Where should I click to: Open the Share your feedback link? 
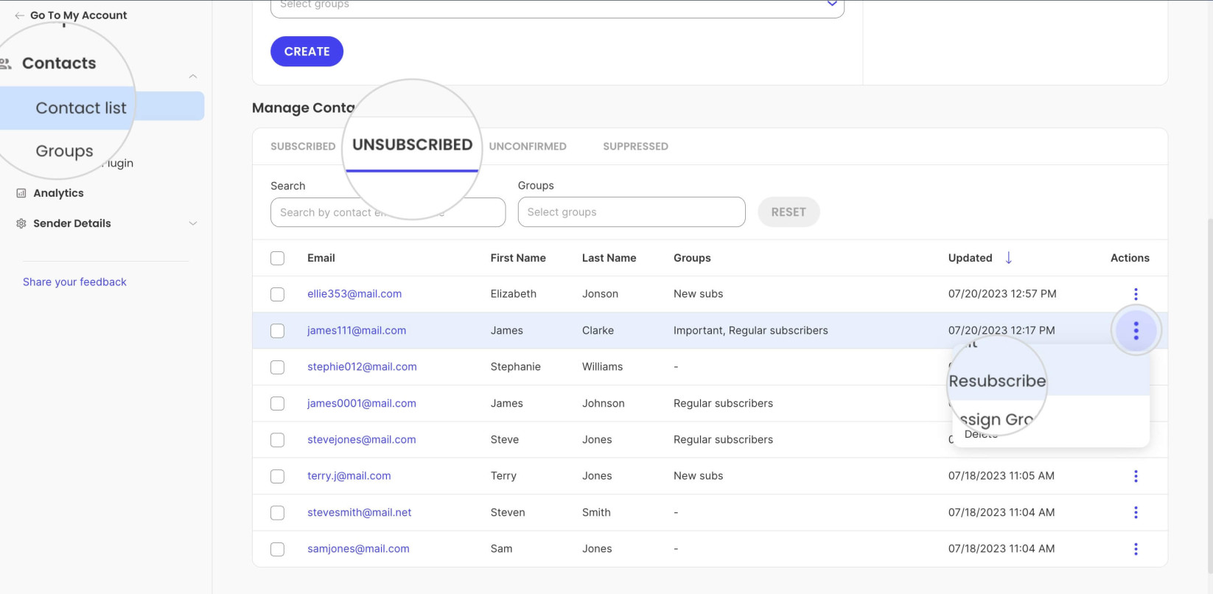74,282
